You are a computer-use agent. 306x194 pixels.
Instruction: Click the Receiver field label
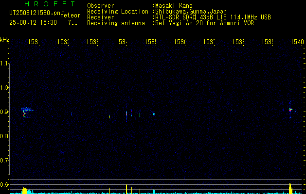101,17
